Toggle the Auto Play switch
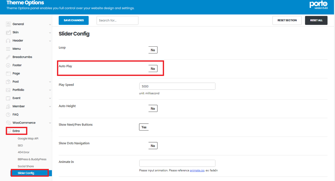 coord(153,69)
